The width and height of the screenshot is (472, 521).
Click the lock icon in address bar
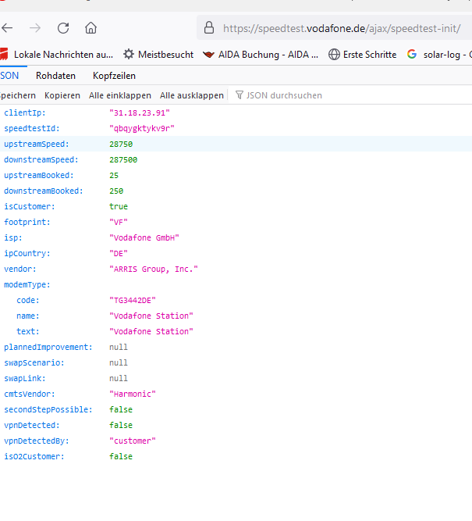click(x=208, y=28)
